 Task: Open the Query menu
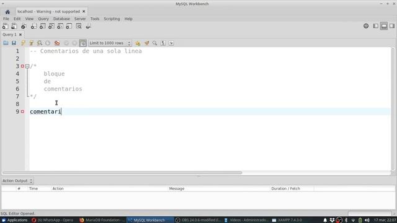tap(43, 19)
